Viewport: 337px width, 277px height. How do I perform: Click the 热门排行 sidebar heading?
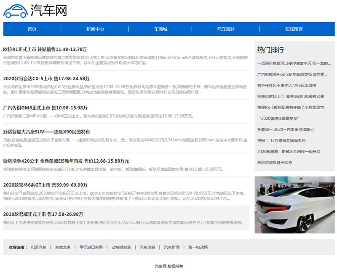pyautogui.click(x=270, y=50)
